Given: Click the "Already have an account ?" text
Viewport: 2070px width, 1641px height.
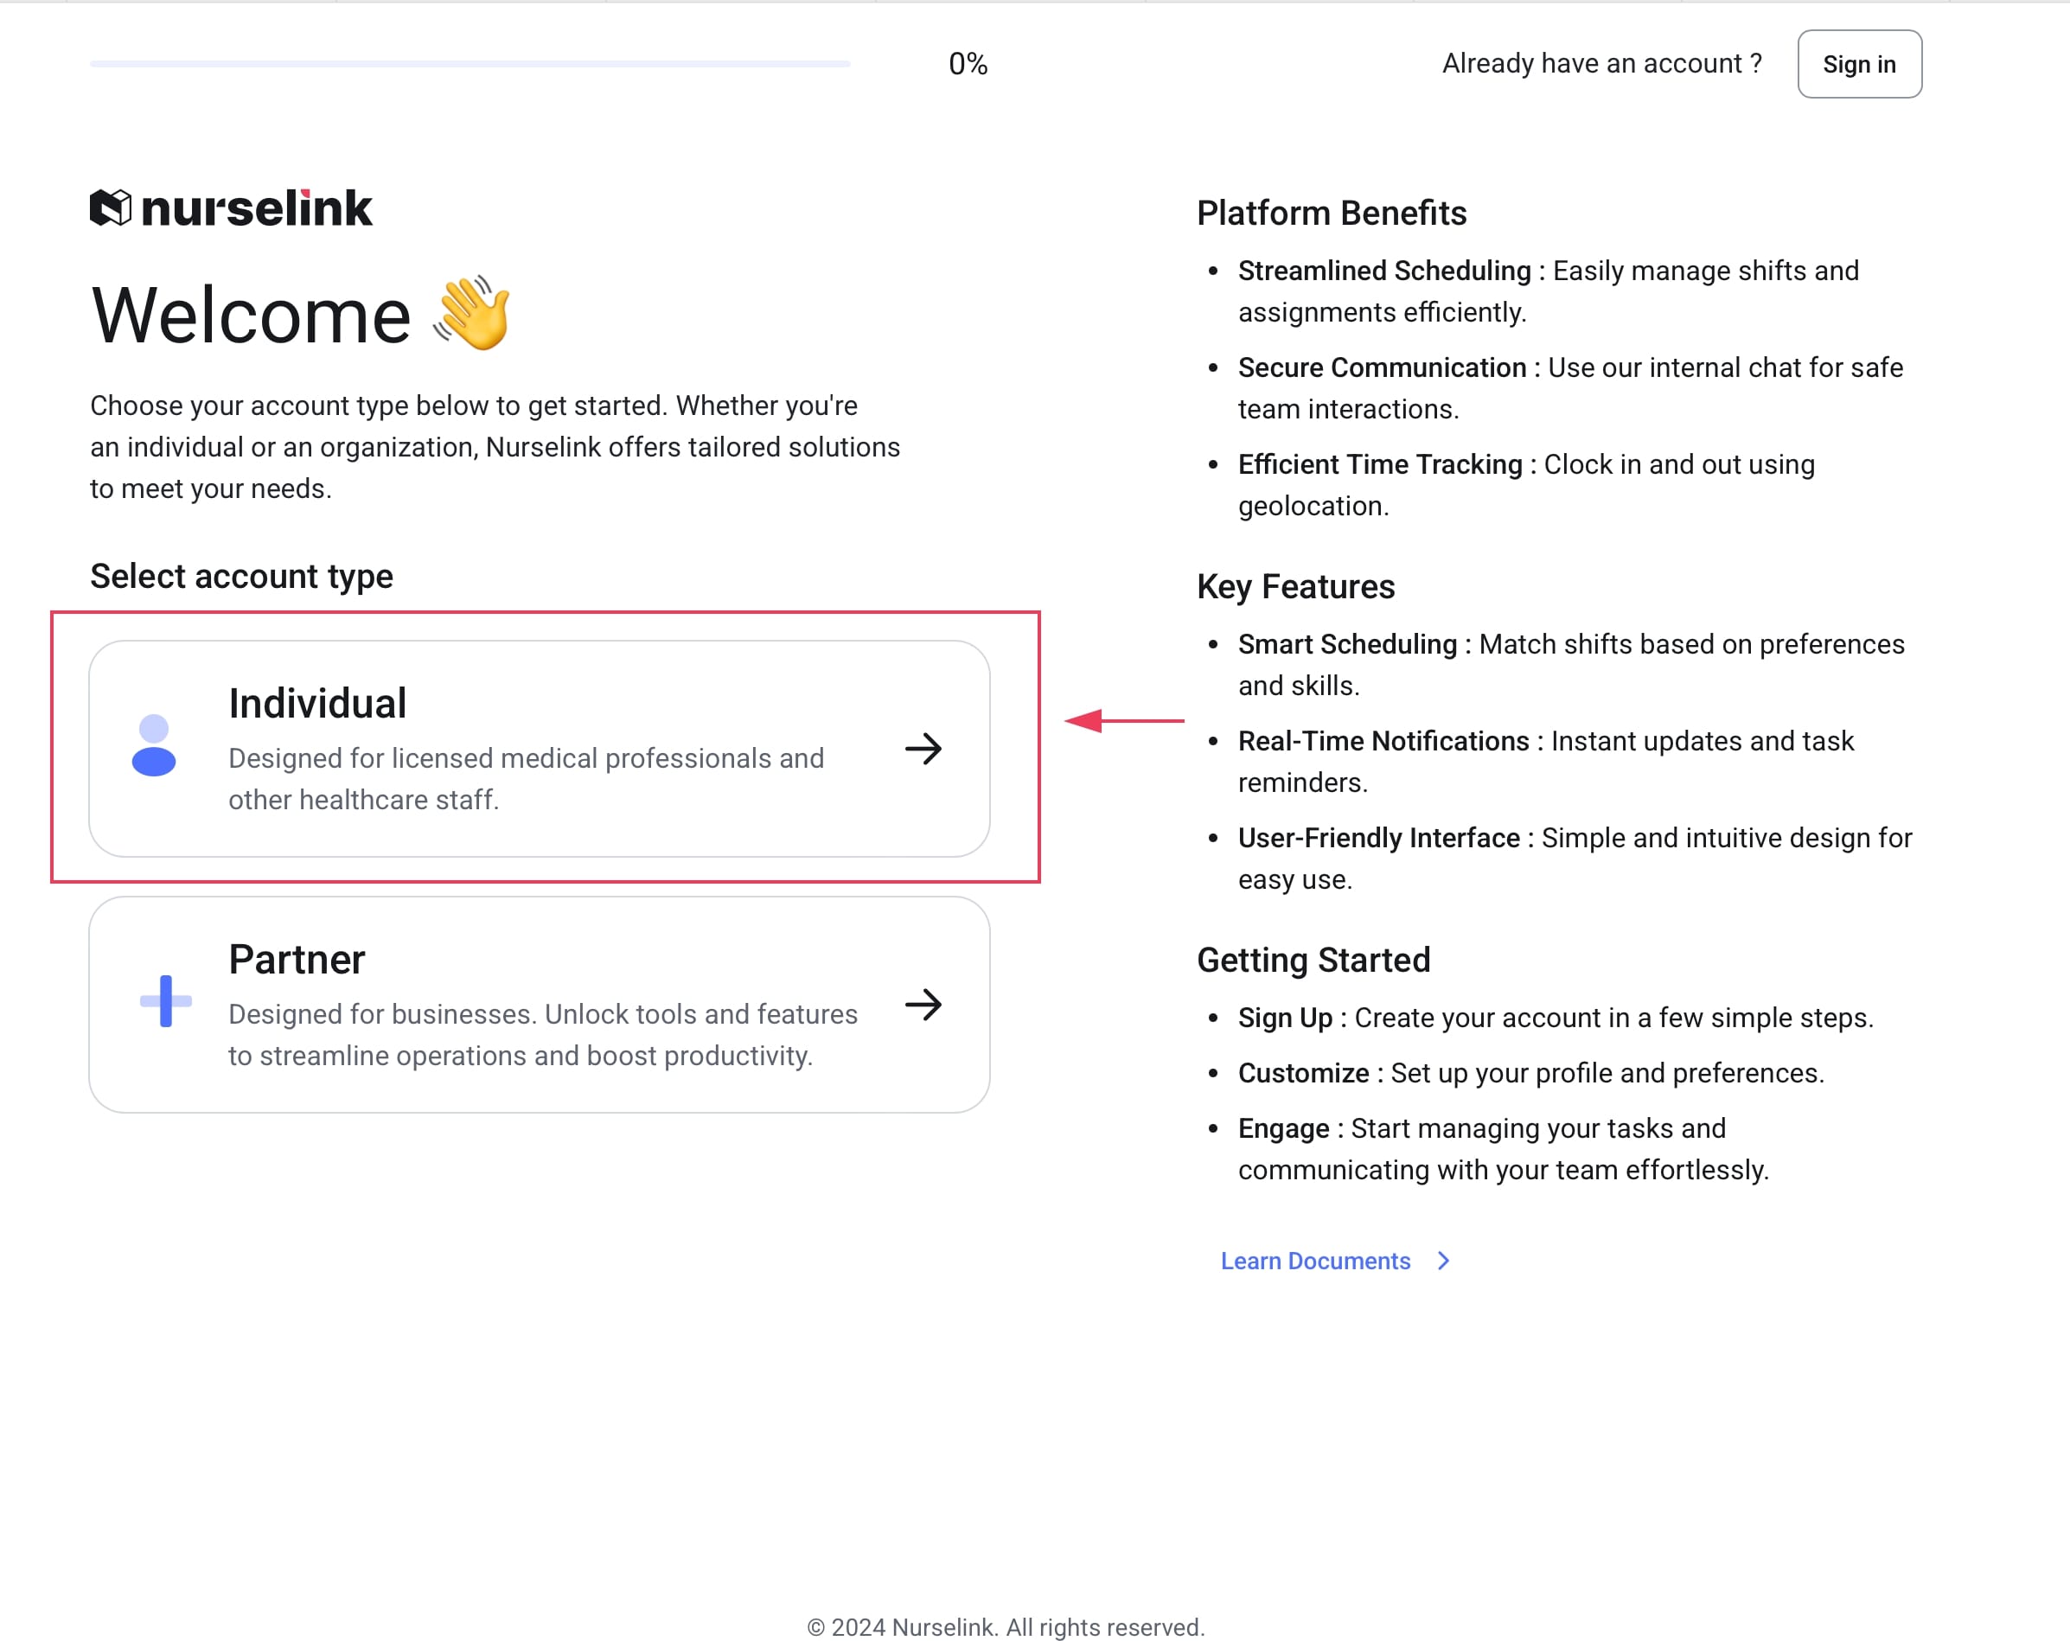Looking at the screenshot, I should pos(1601,63).
